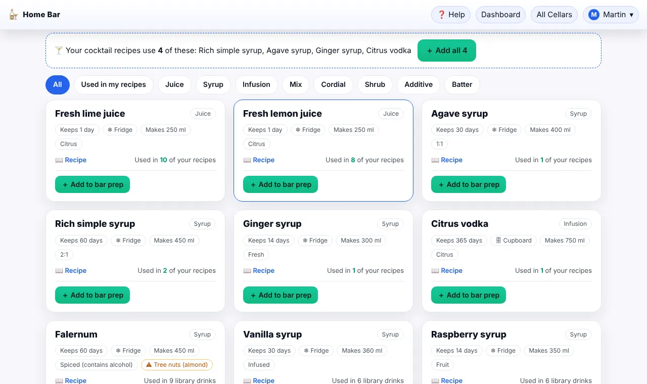Screen dimensions: 647x384
Task: Open the Fresh lime juice recipe link
Action: coord(71,160)
